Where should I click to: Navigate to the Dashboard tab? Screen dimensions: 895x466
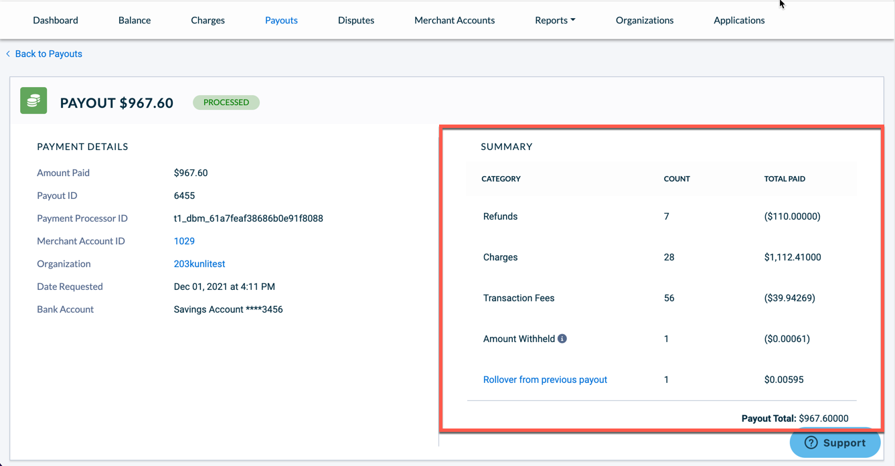point(56,20)
